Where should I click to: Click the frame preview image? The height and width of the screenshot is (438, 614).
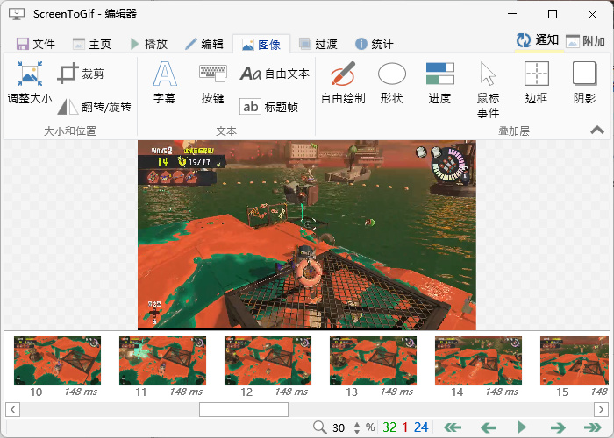coord(307,235)
